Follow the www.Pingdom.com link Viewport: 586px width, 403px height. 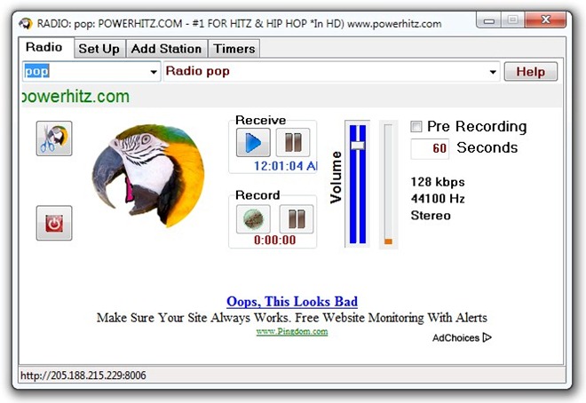[292, 332]
